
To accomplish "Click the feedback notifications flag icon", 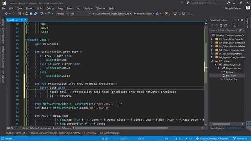I will (x=182, y=3).
